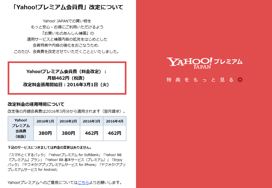272x188 pixels.
Task: Click the text プレミアムサービス for Android」
Action: [x=32, y=170]
